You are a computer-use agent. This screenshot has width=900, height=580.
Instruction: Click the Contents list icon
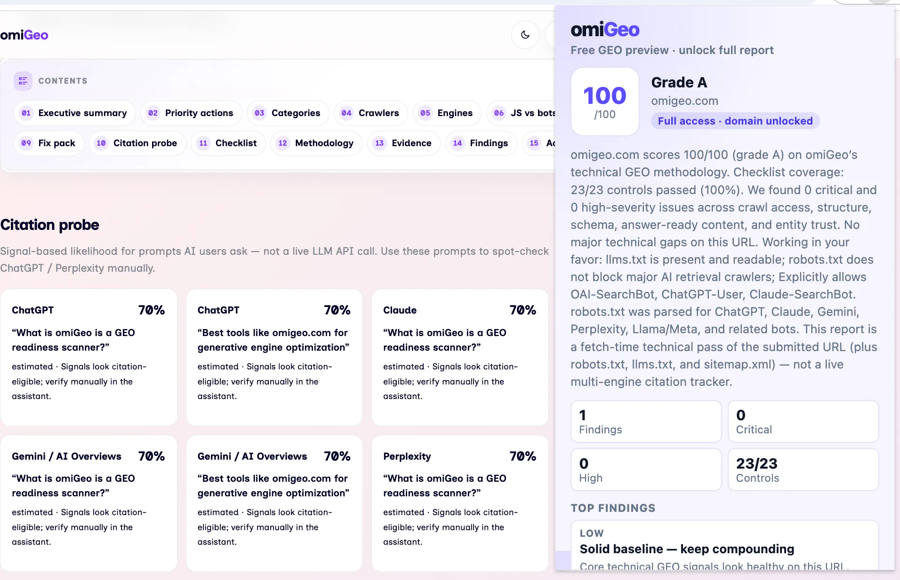pos(23,81)
